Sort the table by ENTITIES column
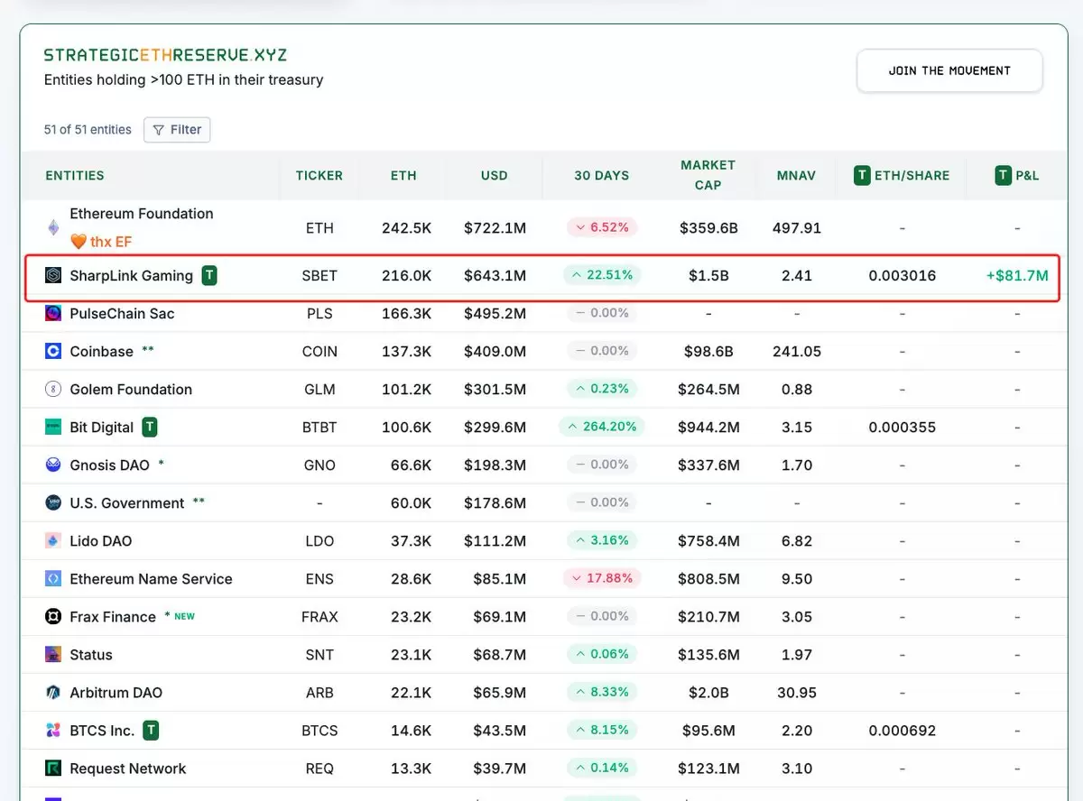The height and width of the screenshot is (801, 1083). click(x=75, y=175)
